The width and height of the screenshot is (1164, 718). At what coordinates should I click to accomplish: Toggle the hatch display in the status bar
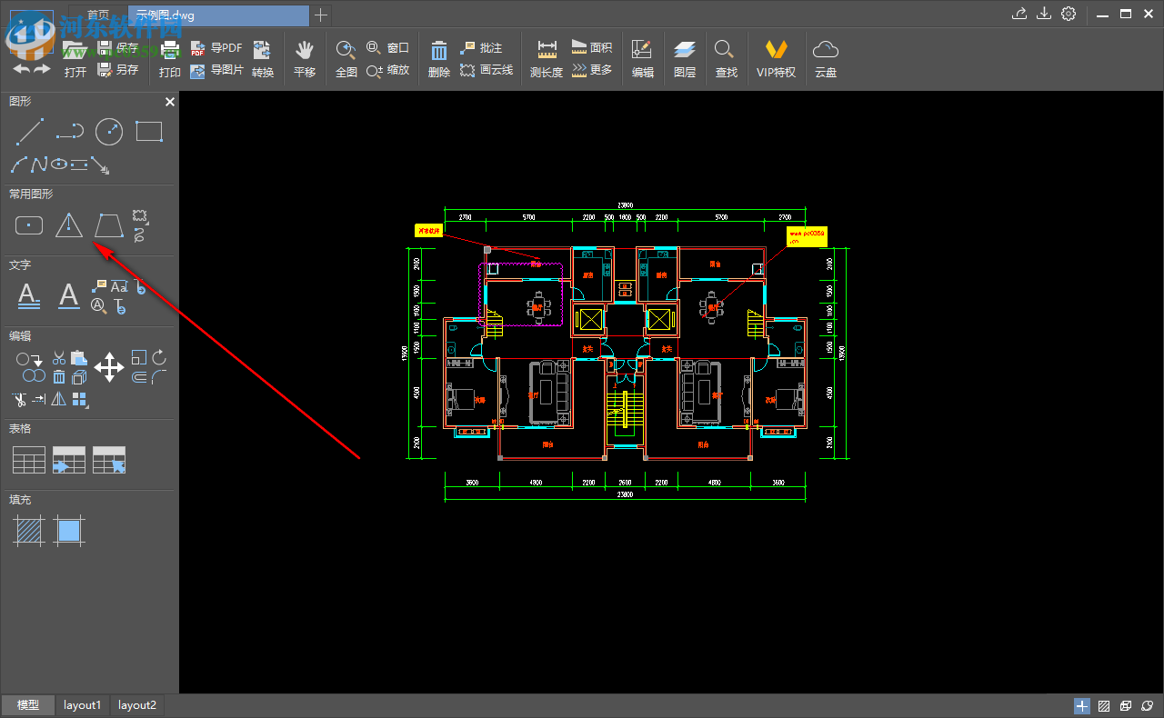click(1103, 705)
